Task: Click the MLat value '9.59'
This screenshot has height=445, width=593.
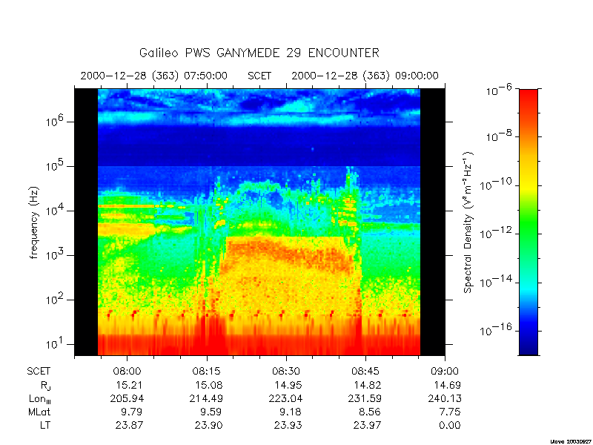Action: pyautogui.click(x=212, y=412)
